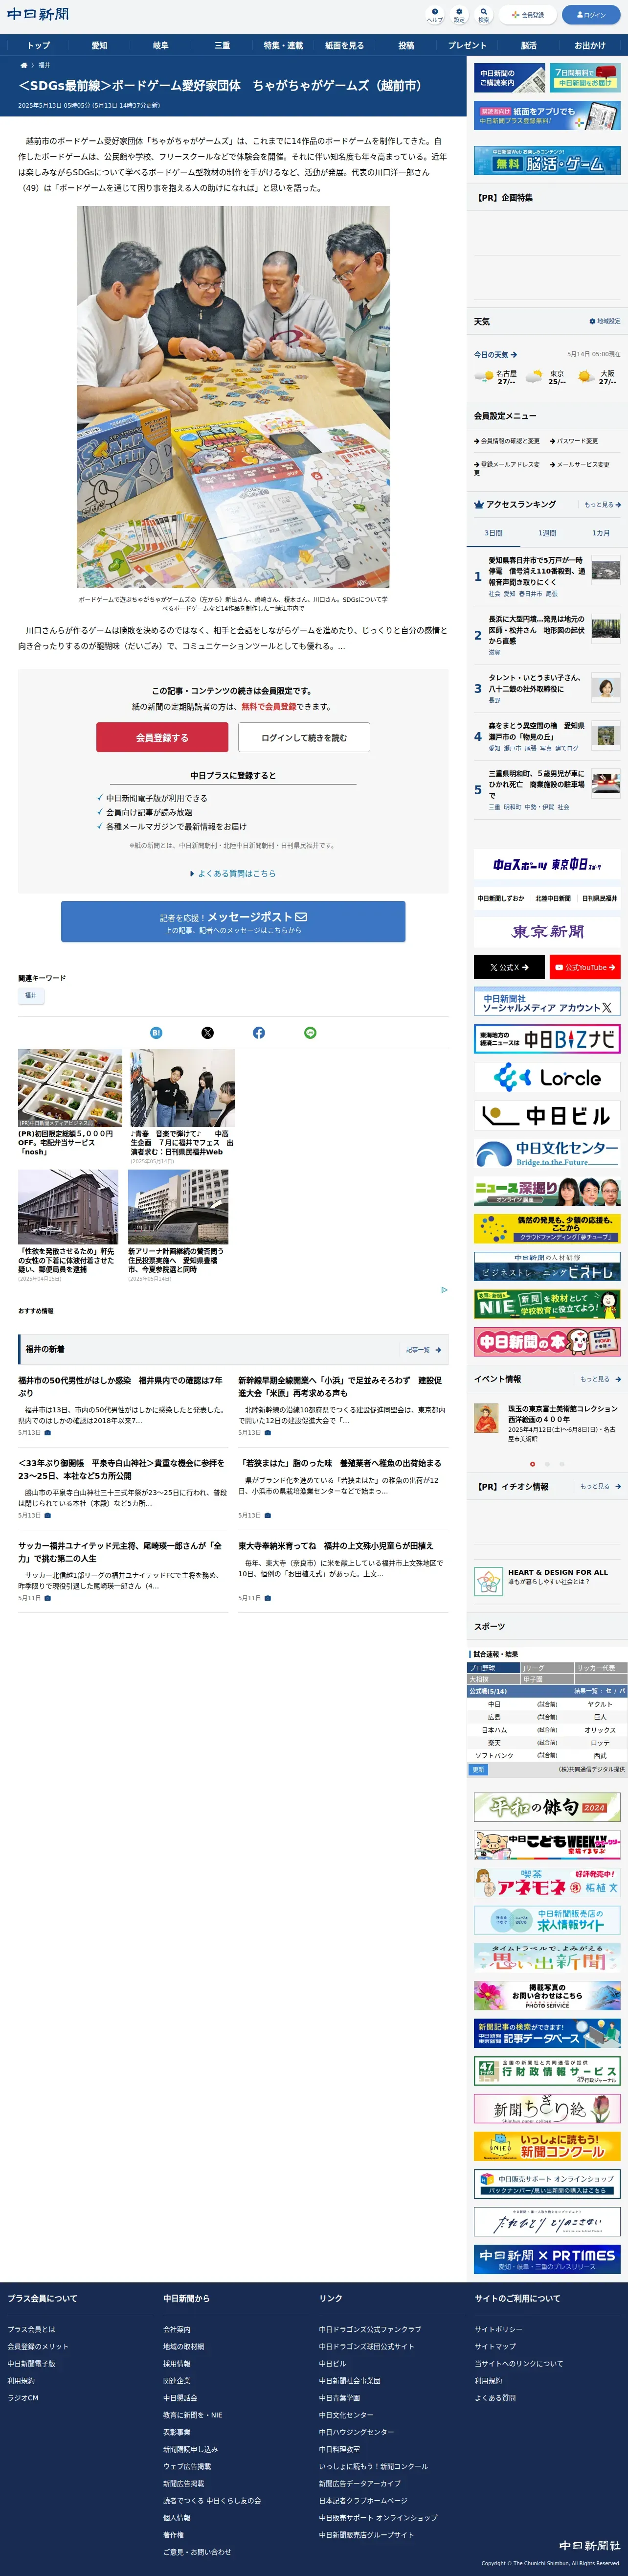Open the ヘルプ help icon
This screenshot has width=628, height=2576.
click(434, 15)
